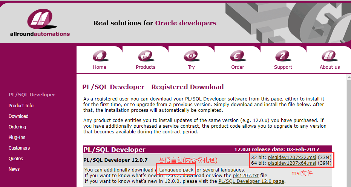Click the 'PL/SQL Developer - Registered Download' heading
Image resolution: width=351 pixels, height=187 pixels.
tap(153, 87)
